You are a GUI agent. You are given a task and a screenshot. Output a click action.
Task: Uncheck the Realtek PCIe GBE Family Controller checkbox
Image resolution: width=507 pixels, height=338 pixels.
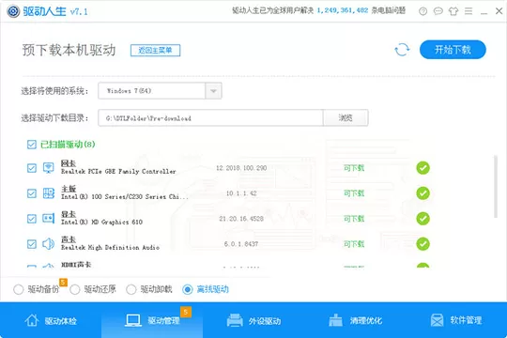[x=32, y=168]
